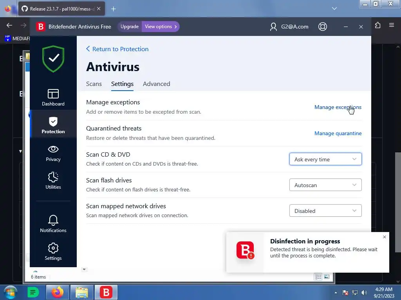Viewport: 401px width, 300px height.
Task: Click the Bitdefender taskbar button
Action: click(106, 292)
